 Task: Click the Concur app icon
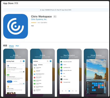tap(61, 65)
